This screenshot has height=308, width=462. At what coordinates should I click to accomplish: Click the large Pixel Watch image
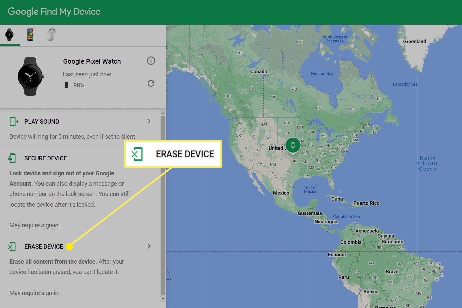30,76
